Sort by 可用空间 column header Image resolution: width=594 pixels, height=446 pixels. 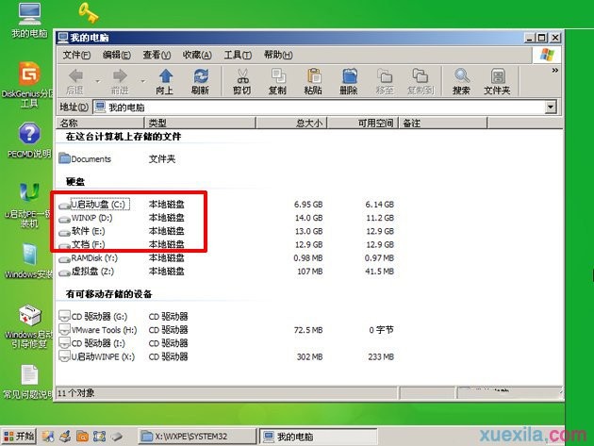pos(363,124)
